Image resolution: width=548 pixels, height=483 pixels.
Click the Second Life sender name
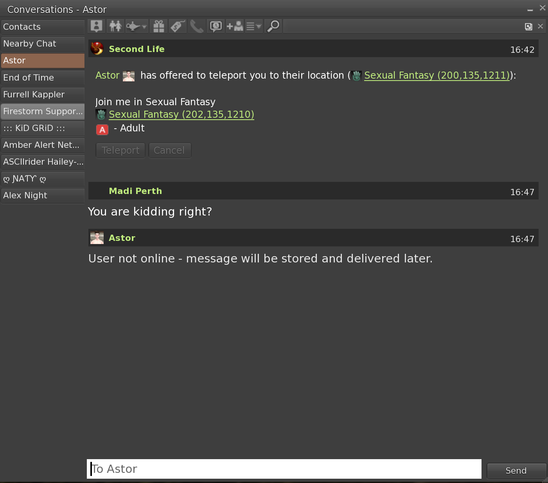[137, 49]
